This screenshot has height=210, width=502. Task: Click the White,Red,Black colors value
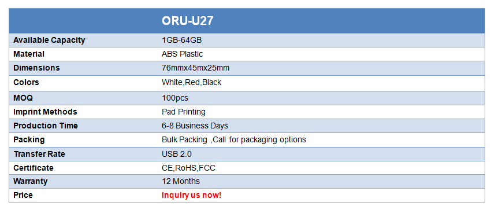(191, 82)
